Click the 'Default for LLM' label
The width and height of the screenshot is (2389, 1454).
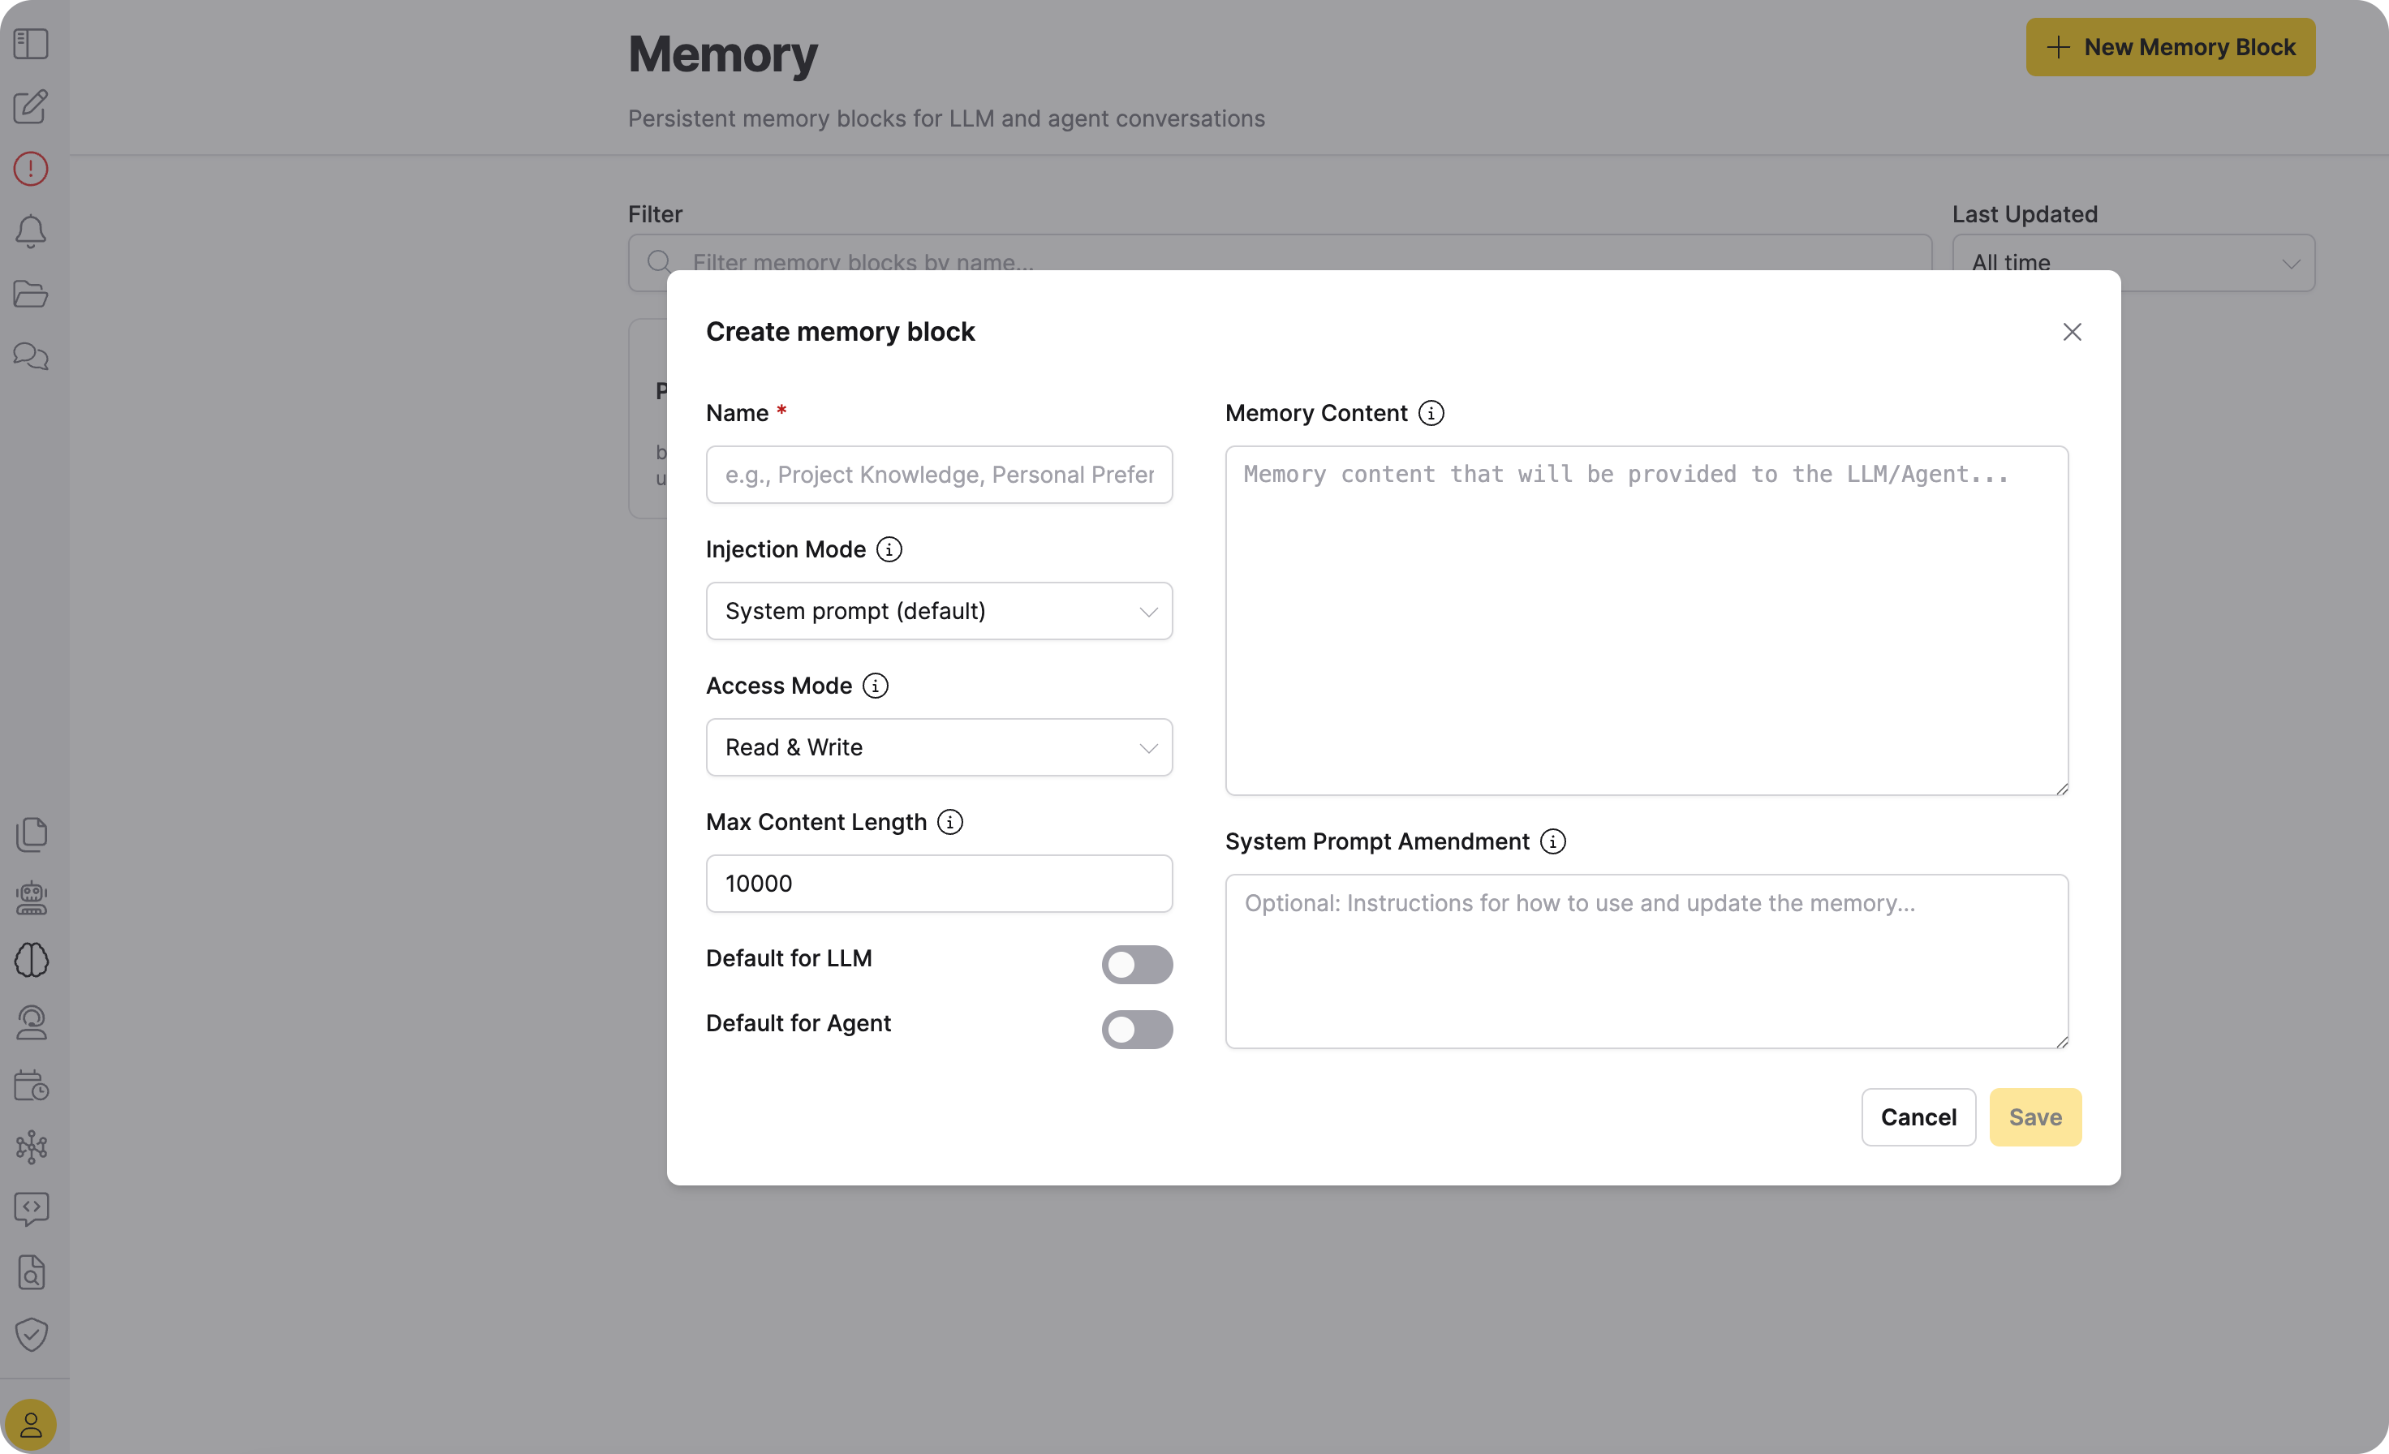coord(788,957)
